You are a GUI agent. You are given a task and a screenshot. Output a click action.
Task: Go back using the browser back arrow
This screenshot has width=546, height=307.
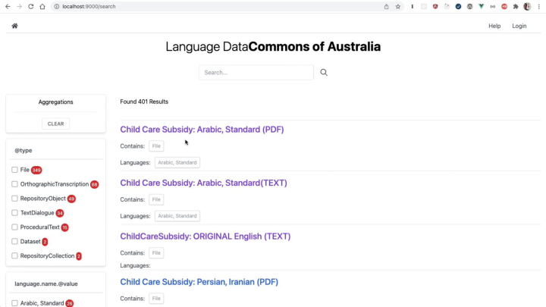[7, 6]
